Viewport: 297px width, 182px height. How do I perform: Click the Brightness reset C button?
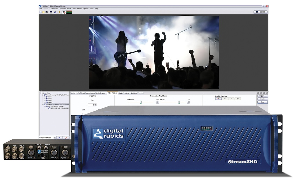pyautogui.click(x=157, y=102)
